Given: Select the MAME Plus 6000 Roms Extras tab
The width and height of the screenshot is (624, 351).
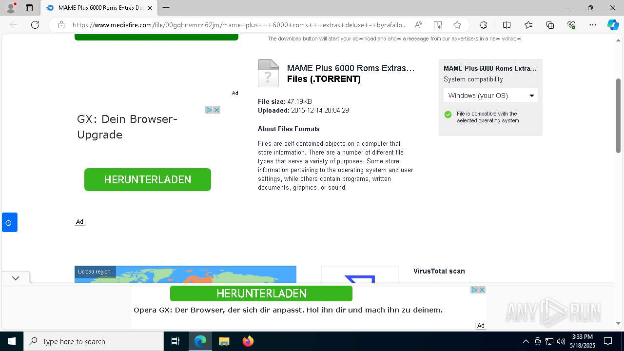Looking at the screenshot, I should (99, 8).
